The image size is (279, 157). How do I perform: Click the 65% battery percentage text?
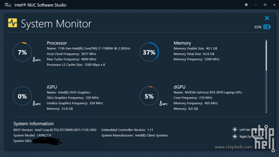[x=258, y=27]
